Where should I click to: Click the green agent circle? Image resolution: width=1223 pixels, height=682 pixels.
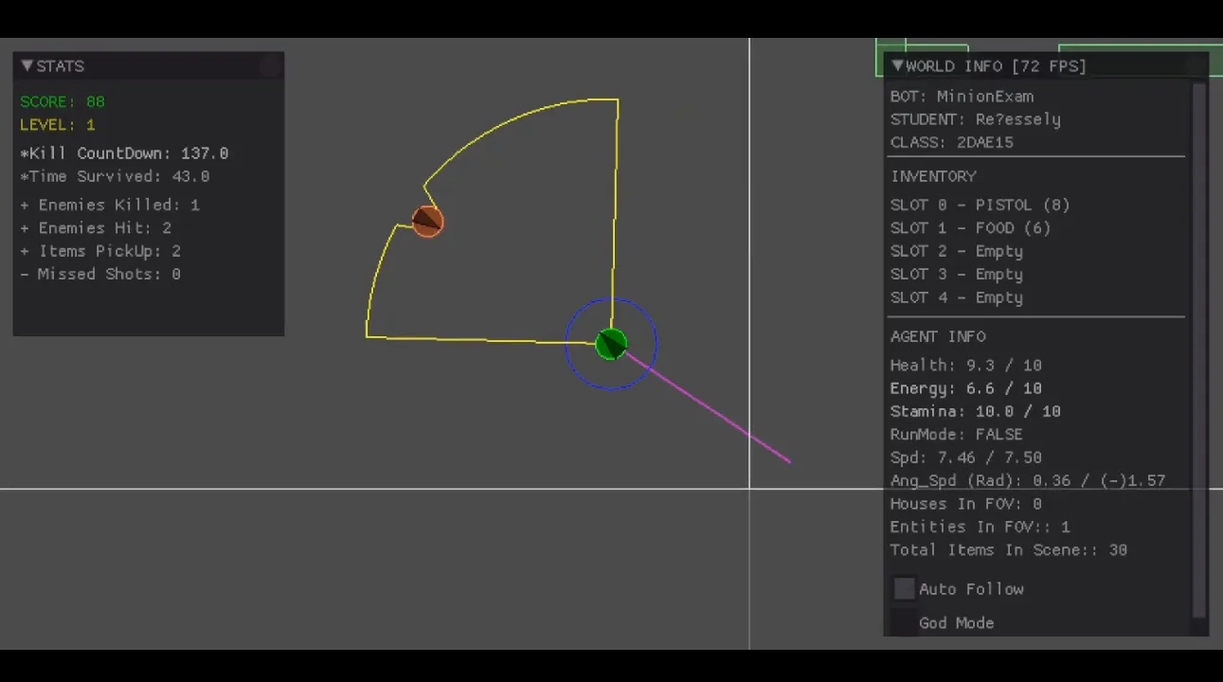click(x=611, y=344)
